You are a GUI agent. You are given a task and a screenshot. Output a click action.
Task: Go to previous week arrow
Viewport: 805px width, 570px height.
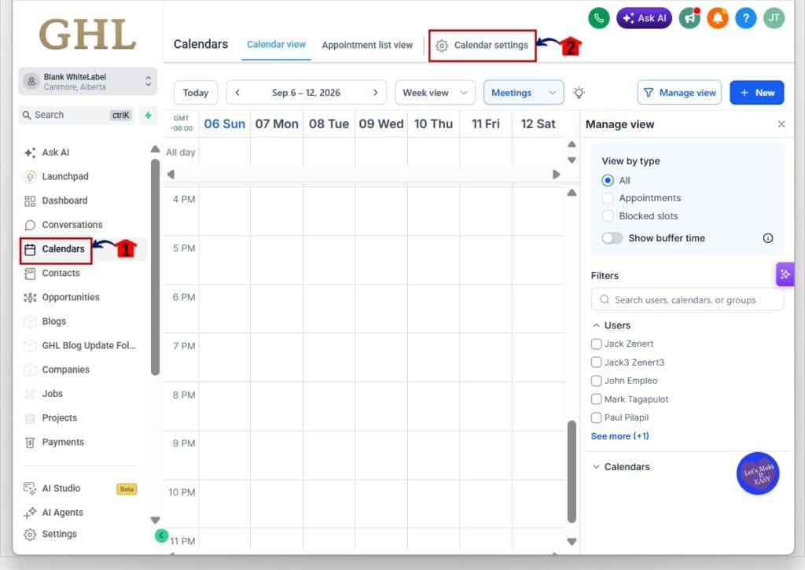pos(237,93)
